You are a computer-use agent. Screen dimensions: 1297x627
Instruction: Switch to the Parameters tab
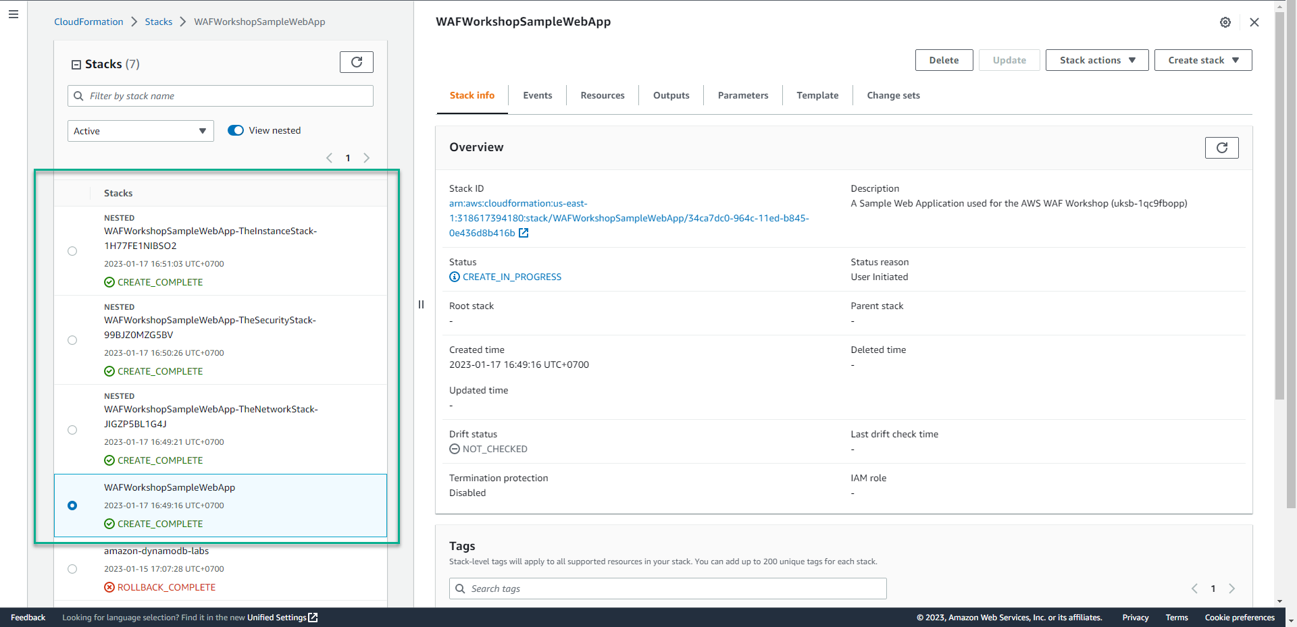[x=743, y=95]
